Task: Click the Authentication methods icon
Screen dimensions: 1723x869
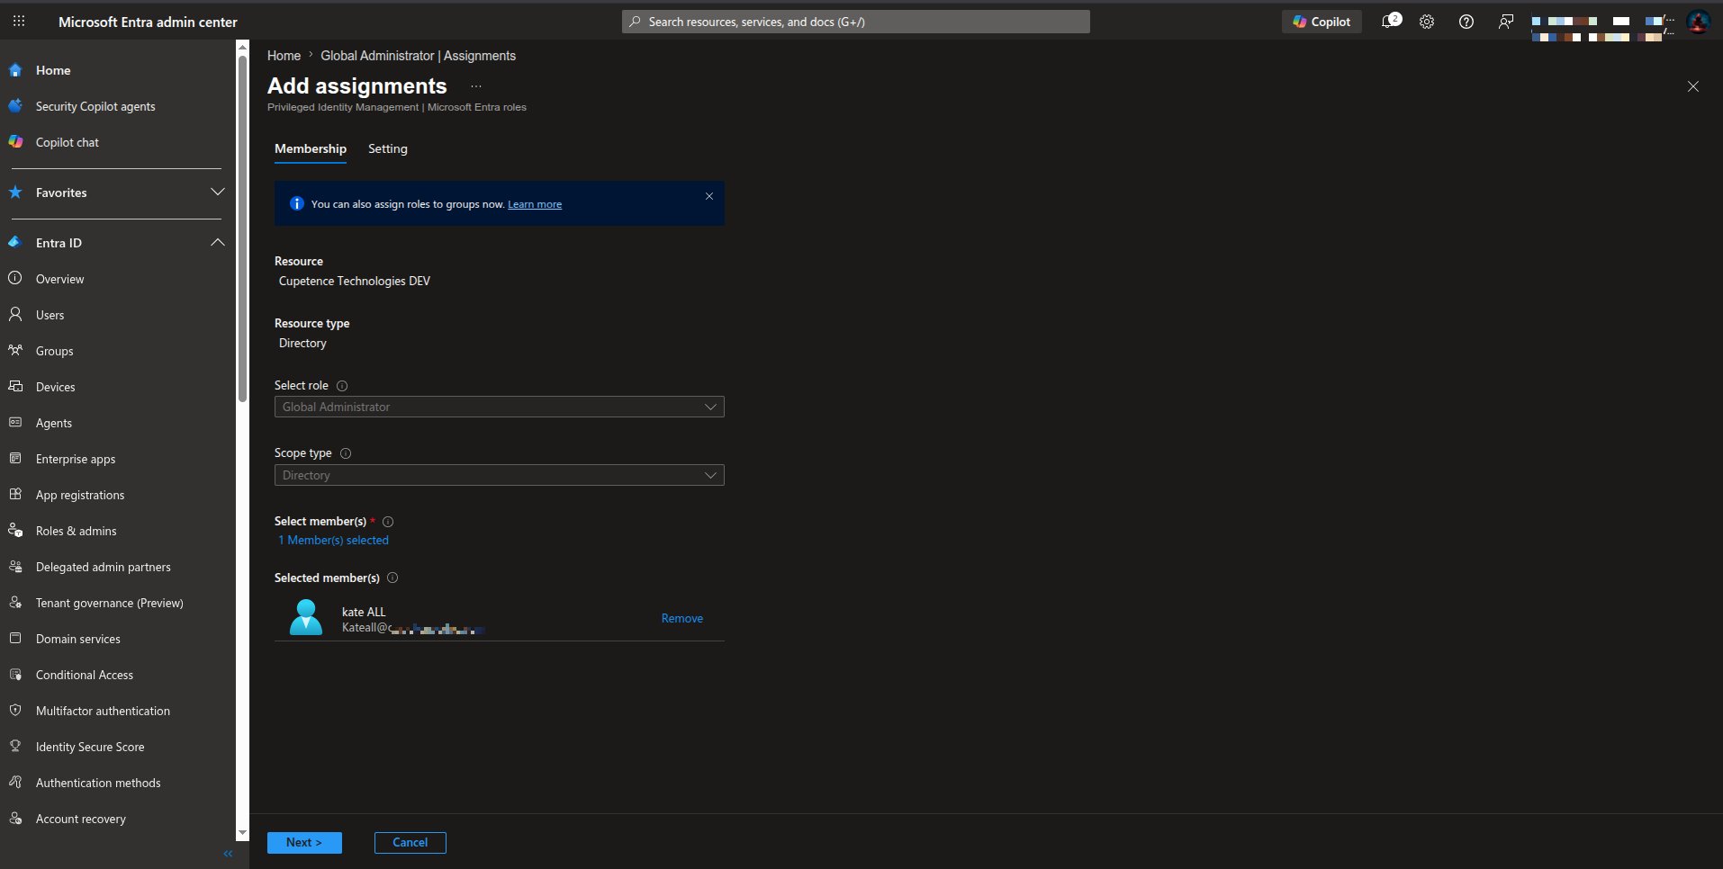Action: [x=15, y=783]
